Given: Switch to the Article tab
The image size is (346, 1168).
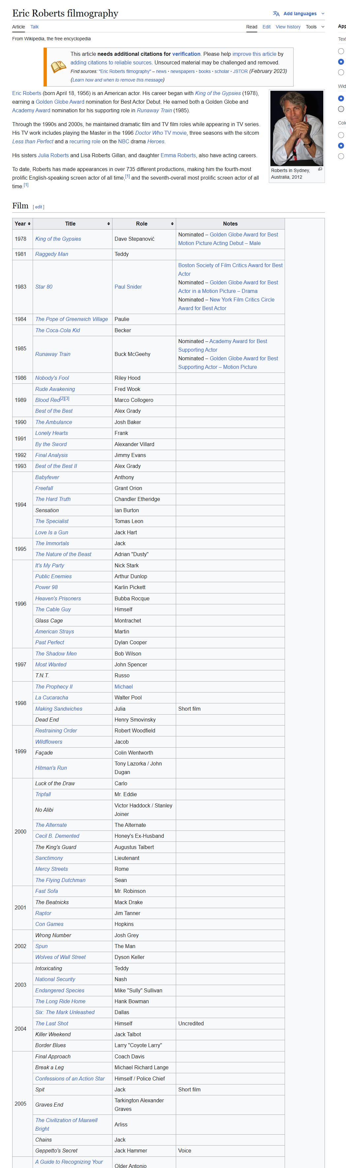Looking at the screenshot, I should [18, 27].
